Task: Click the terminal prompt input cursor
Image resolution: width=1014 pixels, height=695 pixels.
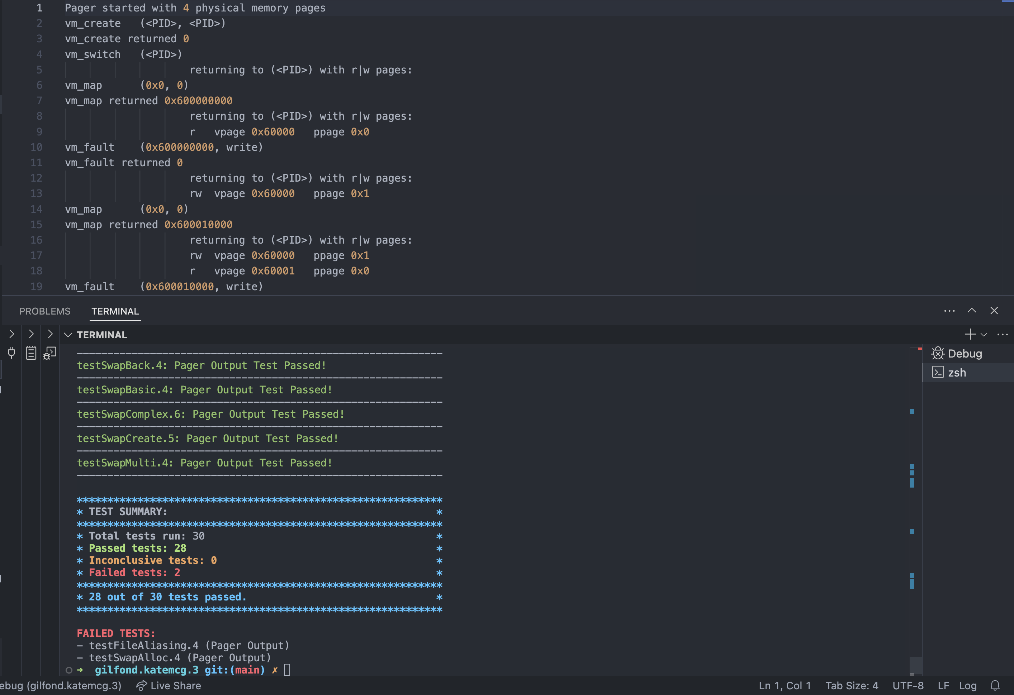Action: (287, 670)
